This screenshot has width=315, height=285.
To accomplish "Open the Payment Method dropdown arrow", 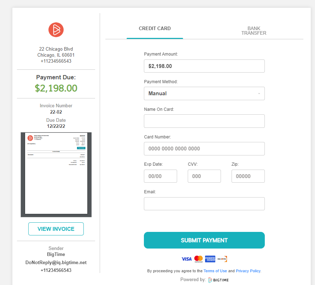I will (259, 93).
